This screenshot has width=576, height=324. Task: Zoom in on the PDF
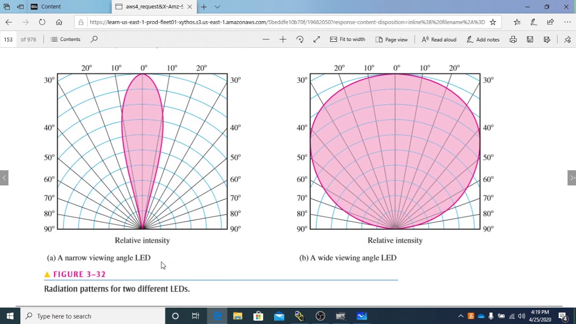click(x=283, y=40)
